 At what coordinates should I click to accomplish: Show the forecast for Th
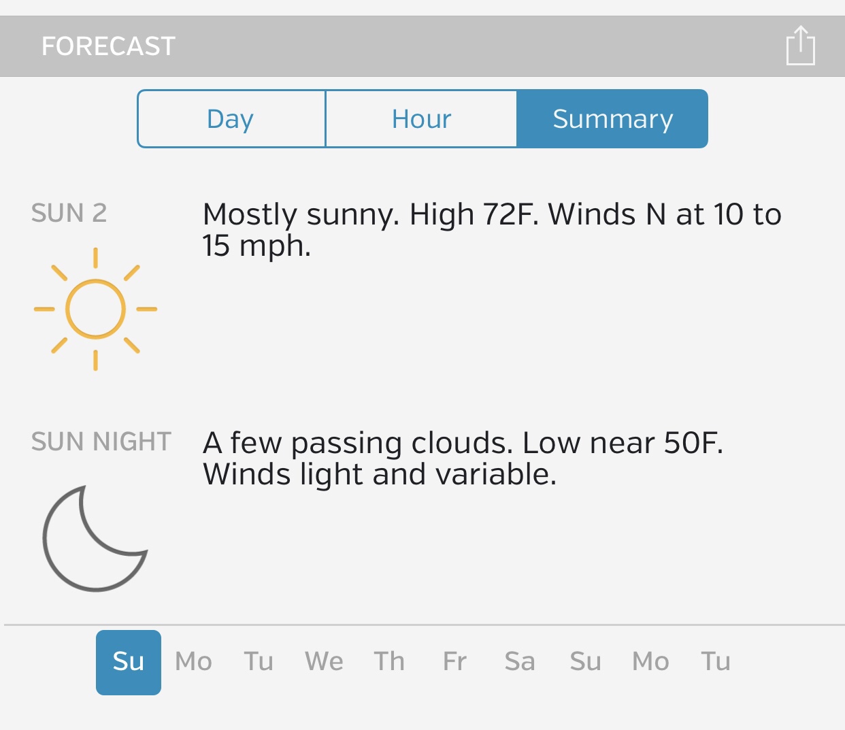[x=389, y=662]
